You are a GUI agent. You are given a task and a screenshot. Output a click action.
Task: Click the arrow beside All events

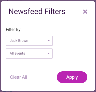[49, 53]
